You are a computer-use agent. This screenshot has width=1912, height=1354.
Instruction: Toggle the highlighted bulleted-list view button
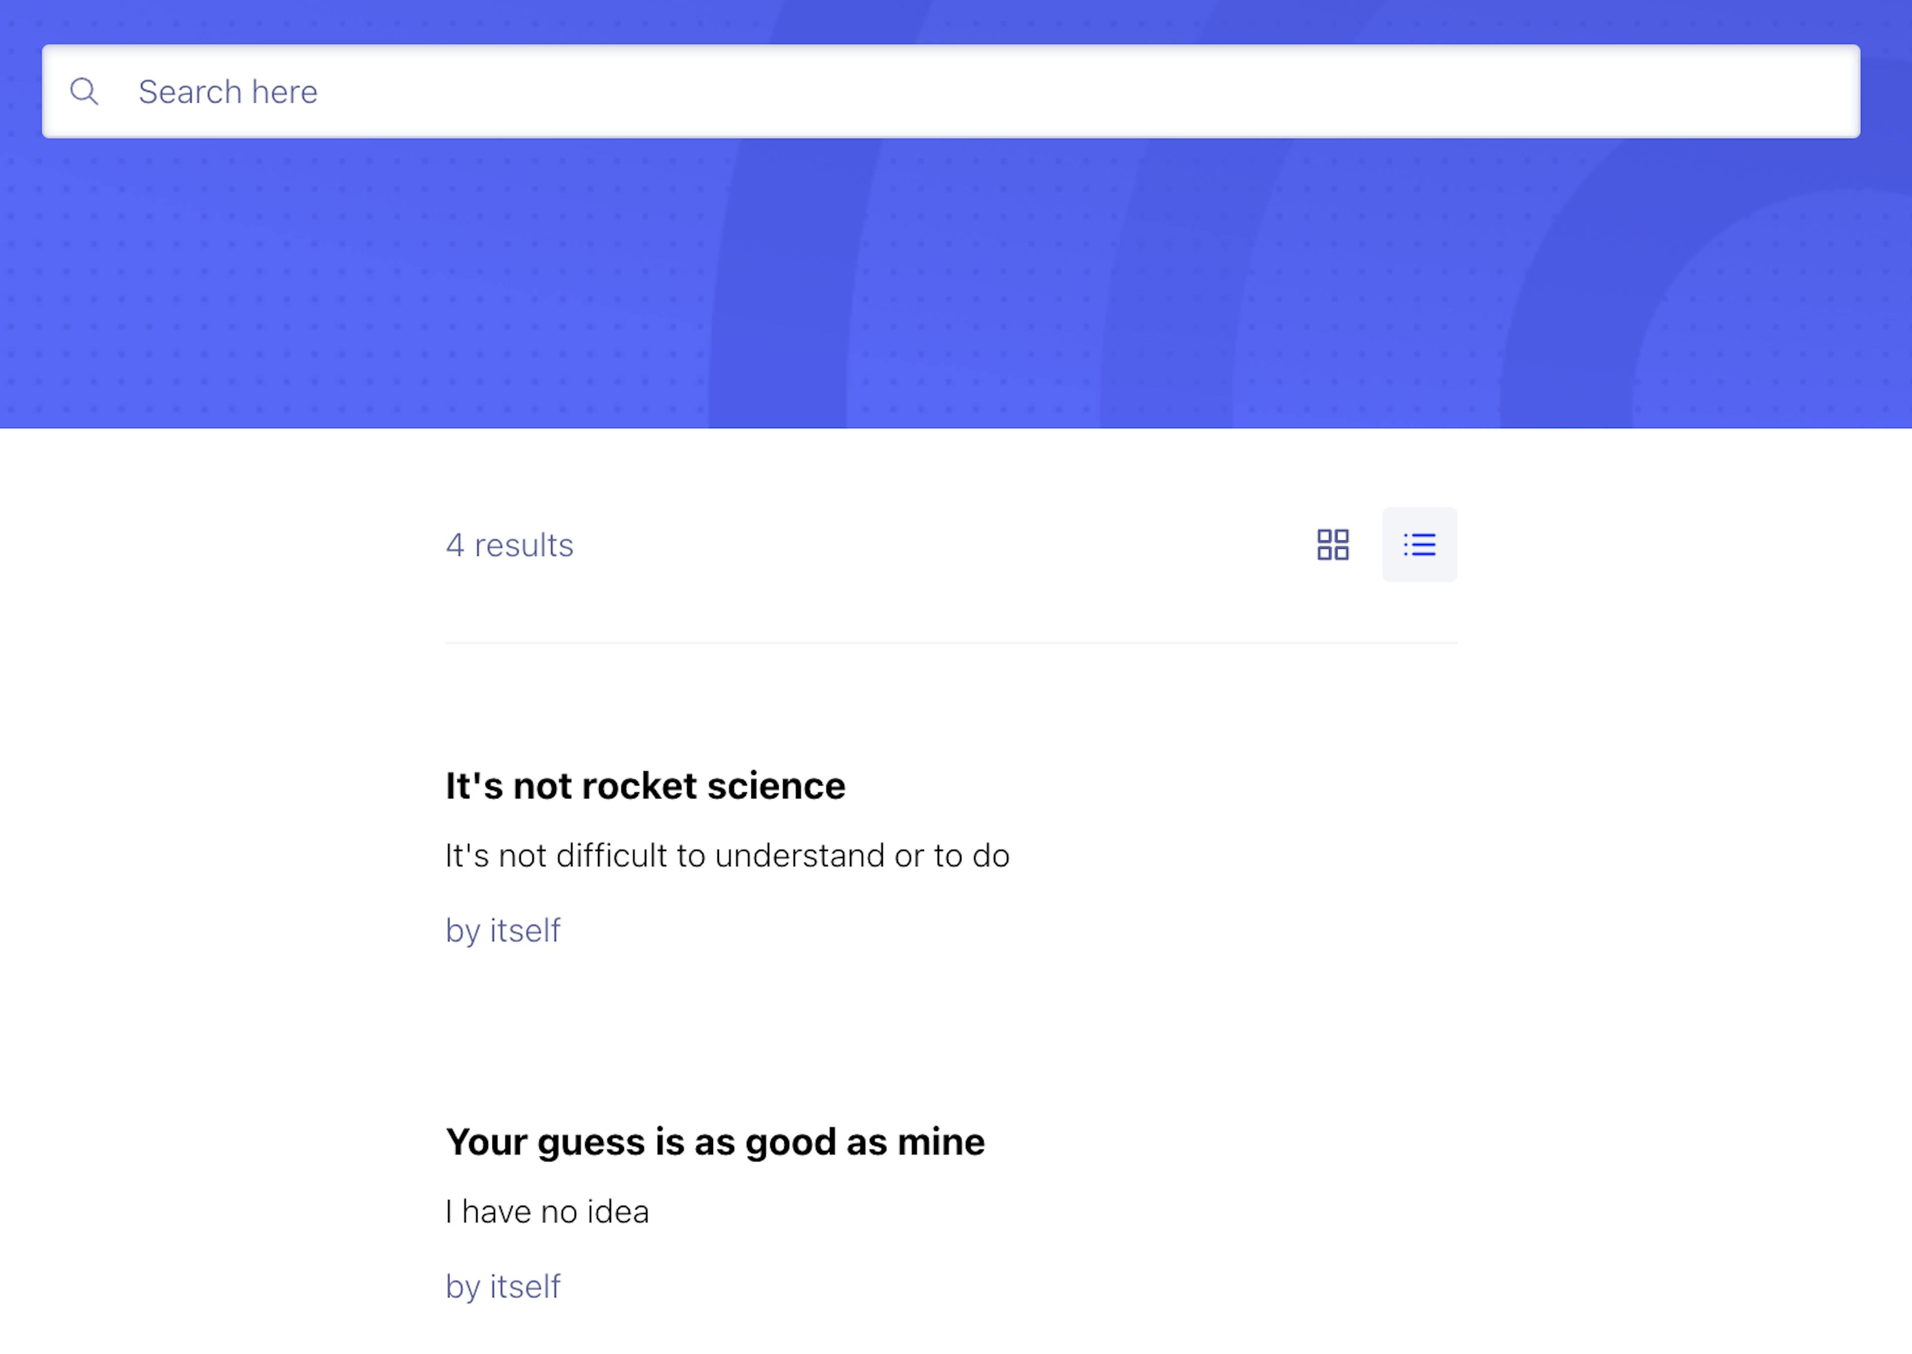pyautogui.click(x=1419, y=545)
